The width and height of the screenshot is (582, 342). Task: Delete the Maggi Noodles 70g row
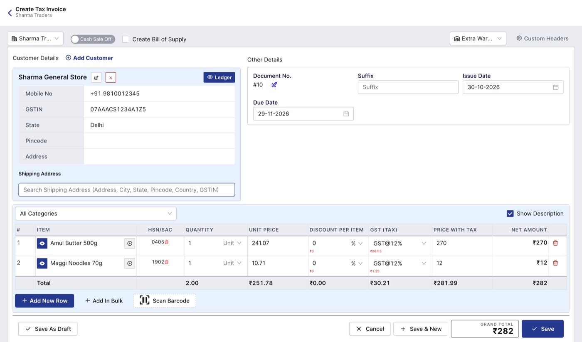pos(555,263)
